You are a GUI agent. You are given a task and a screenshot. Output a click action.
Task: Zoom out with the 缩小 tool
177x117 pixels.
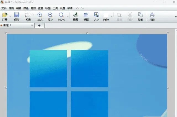pyautogui.click(x=50, y=17)
